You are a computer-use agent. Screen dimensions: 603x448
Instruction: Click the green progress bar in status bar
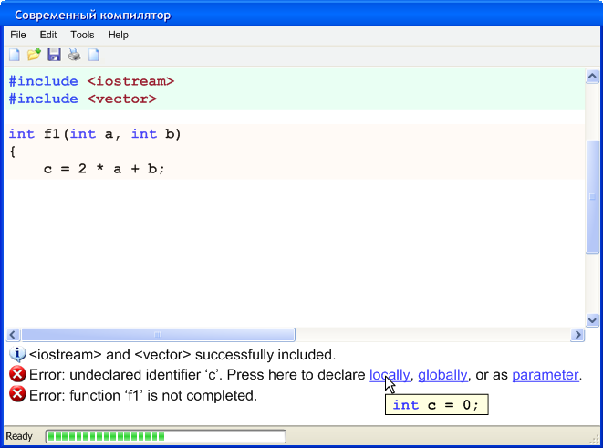click(166, 436)
